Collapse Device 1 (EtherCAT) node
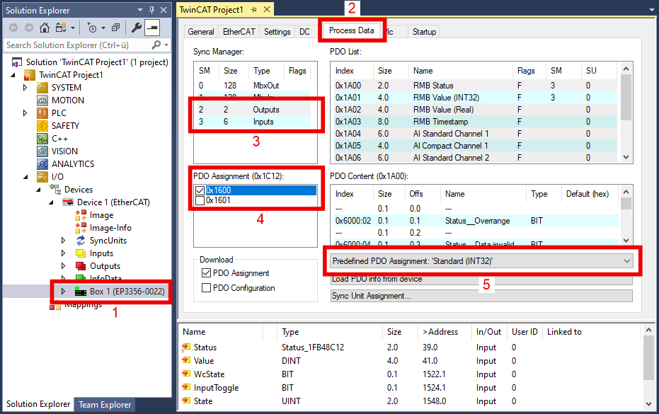 tap(51, 202)
